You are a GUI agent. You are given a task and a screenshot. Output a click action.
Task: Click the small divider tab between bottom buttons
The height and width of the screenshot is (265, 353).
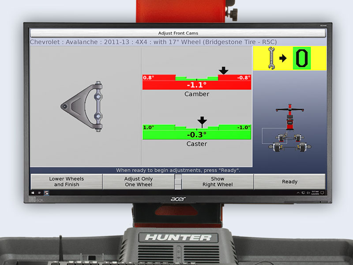[x=177, y=181]
